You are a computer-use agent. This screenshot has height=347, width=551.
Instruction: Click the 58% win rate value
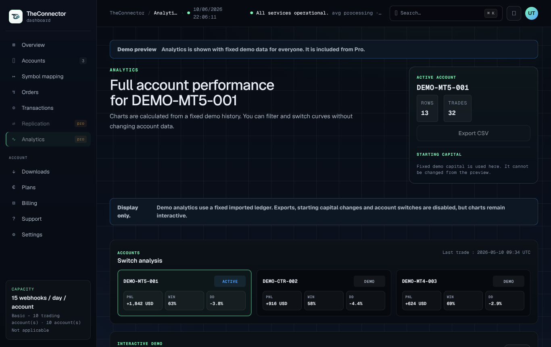tap(312, 303)
